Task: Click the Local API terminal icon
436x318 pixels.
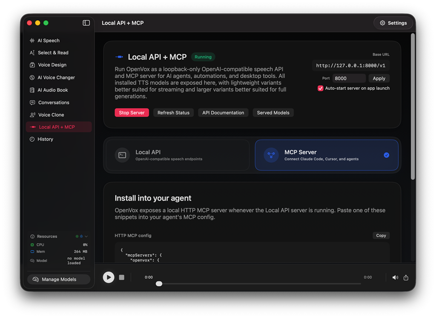Action: pyautogui.click(x=122, y=155)
